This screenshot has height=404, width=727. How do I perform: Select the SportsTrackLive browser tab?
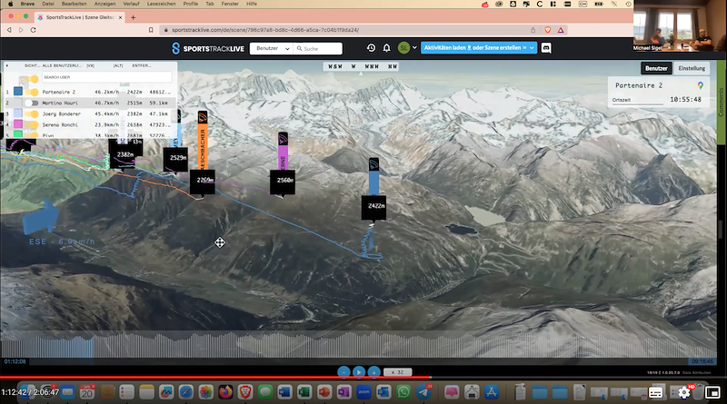(x=80, y=17)
